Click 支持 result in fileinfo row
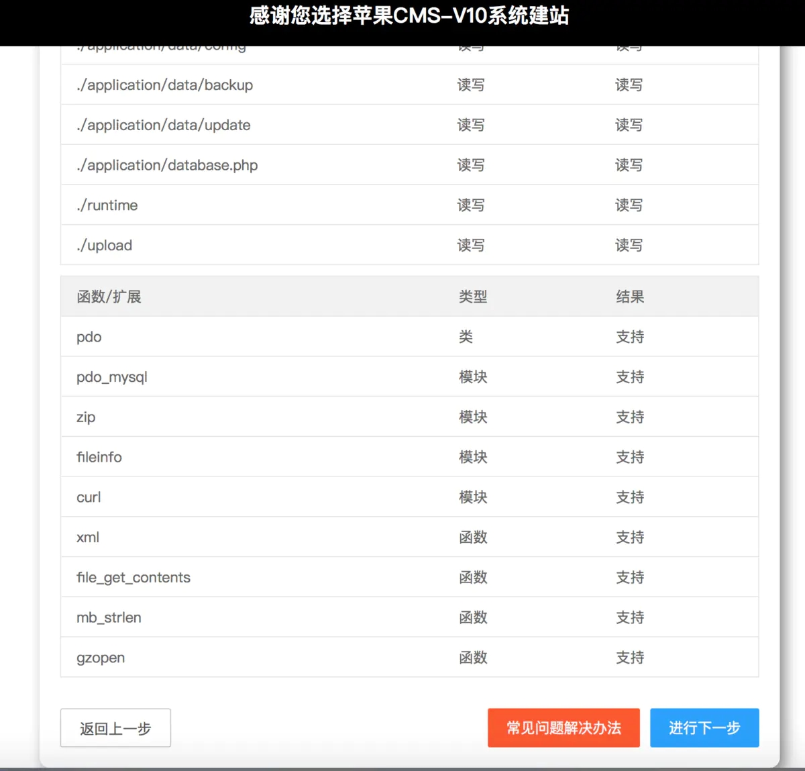Viewport: 805px width, 771px height. tap(630, 457)
